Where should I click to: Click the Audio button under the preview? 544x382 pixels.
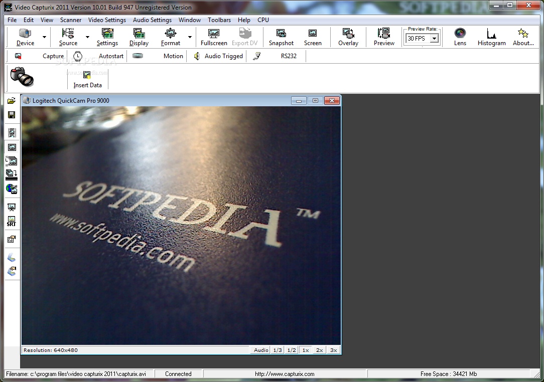pyautogui.click(x=261, y=350)
